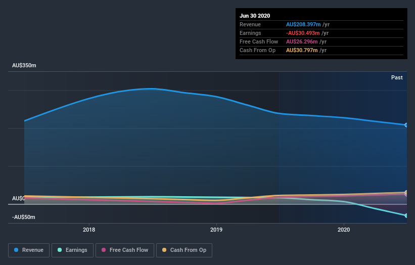Click the Earnings row label in tooltip

tap(250, 33)
